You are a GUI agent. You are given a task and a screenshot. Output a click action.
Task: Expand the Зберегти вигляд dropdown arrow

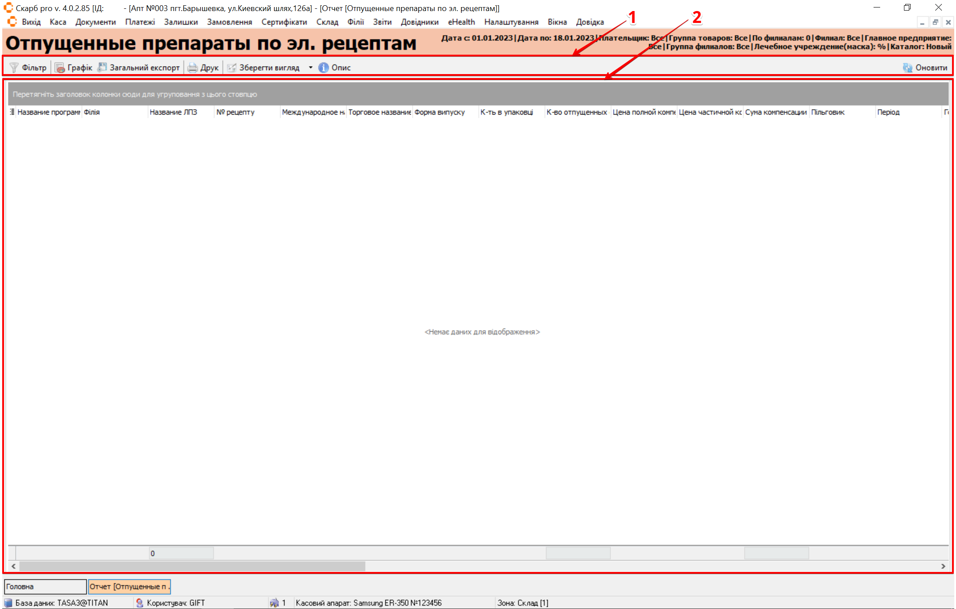click(x=310, y=67)
